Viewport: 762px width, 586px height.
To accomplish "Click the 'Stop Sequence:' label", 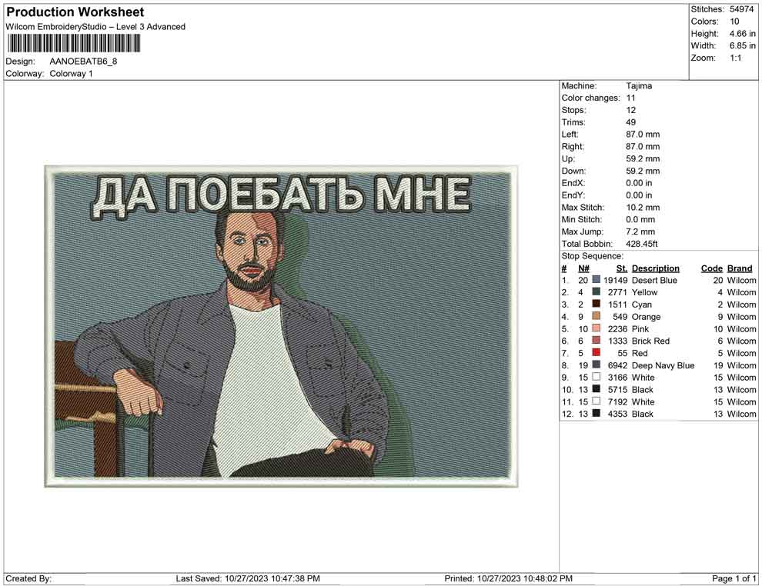I will point(592,256).
